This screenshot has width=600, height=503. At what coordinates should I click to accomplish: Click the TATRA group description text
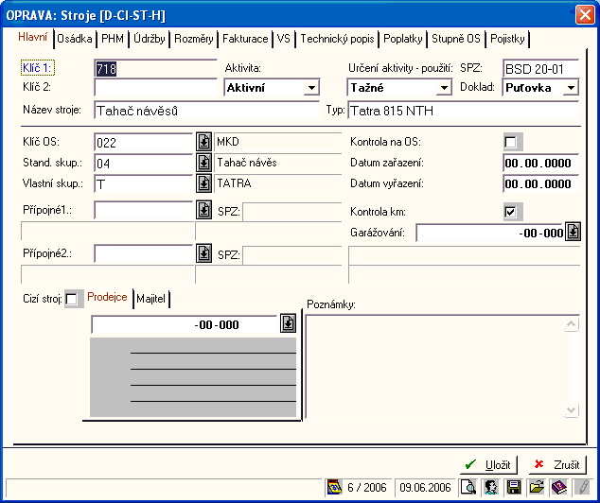[x=234, y=183]
